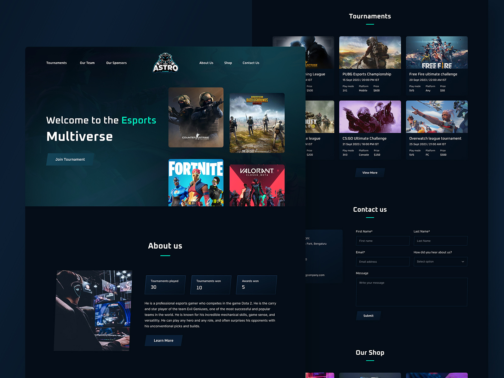
Task: Click the 'Our Shop' heading
Action: point(370,352)
